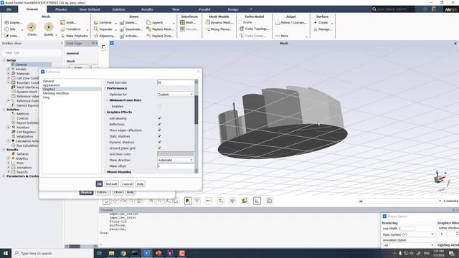Open the Optimize for dropdown
This screenshot has height=258, width=459.
coord(175,95)
